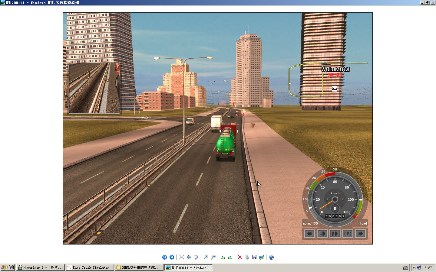436x272 pixels.
Task: Save a copy with the floppy disk icon
Action: coord(254,257)
